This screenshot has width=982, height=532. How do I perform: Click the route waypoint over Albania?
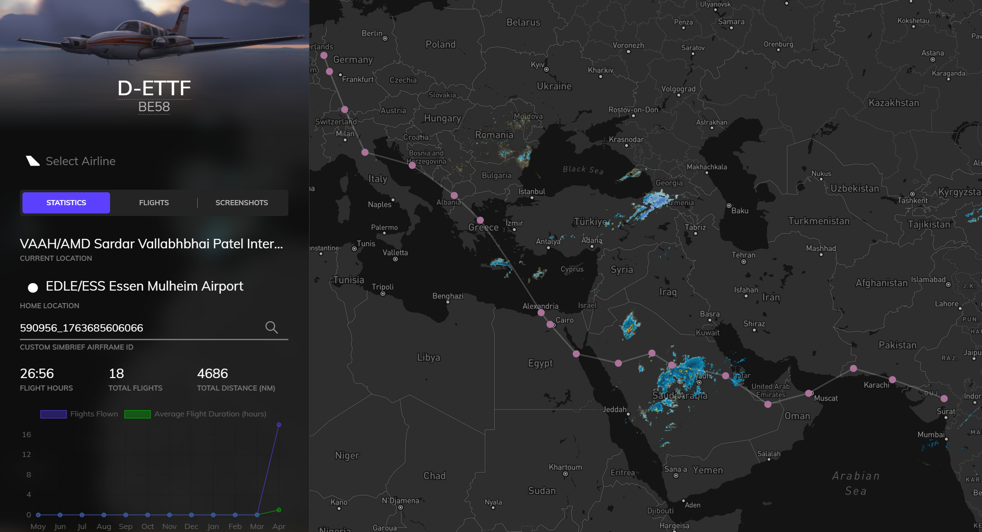pyautogui.click(x=454, y=195)
